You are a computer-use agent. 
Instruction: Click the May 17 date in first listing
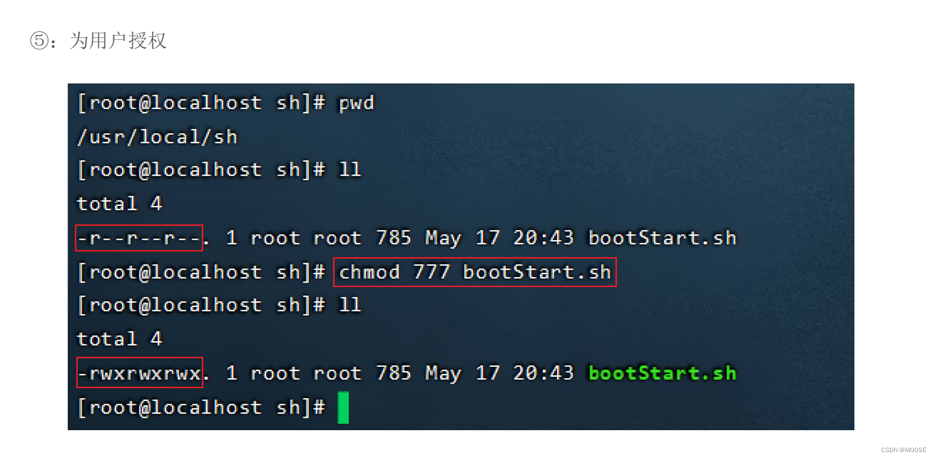tap(462, 238)
